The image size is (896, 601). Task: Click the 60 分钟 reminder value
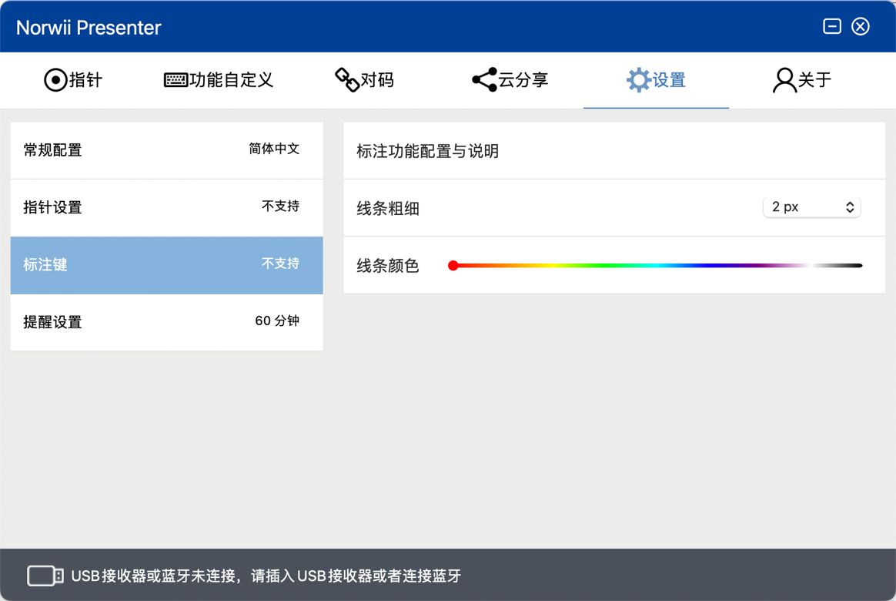[277, 321]
